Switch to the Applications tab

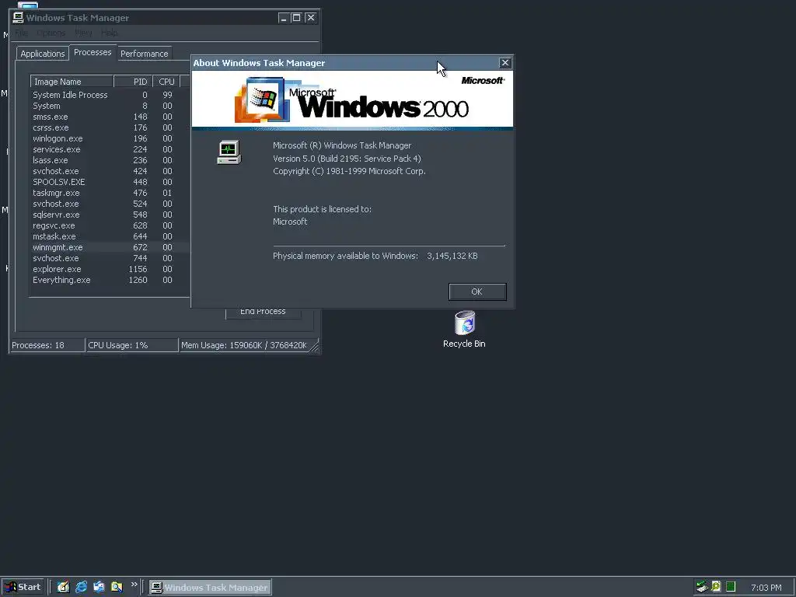click(x=43, y=54)
